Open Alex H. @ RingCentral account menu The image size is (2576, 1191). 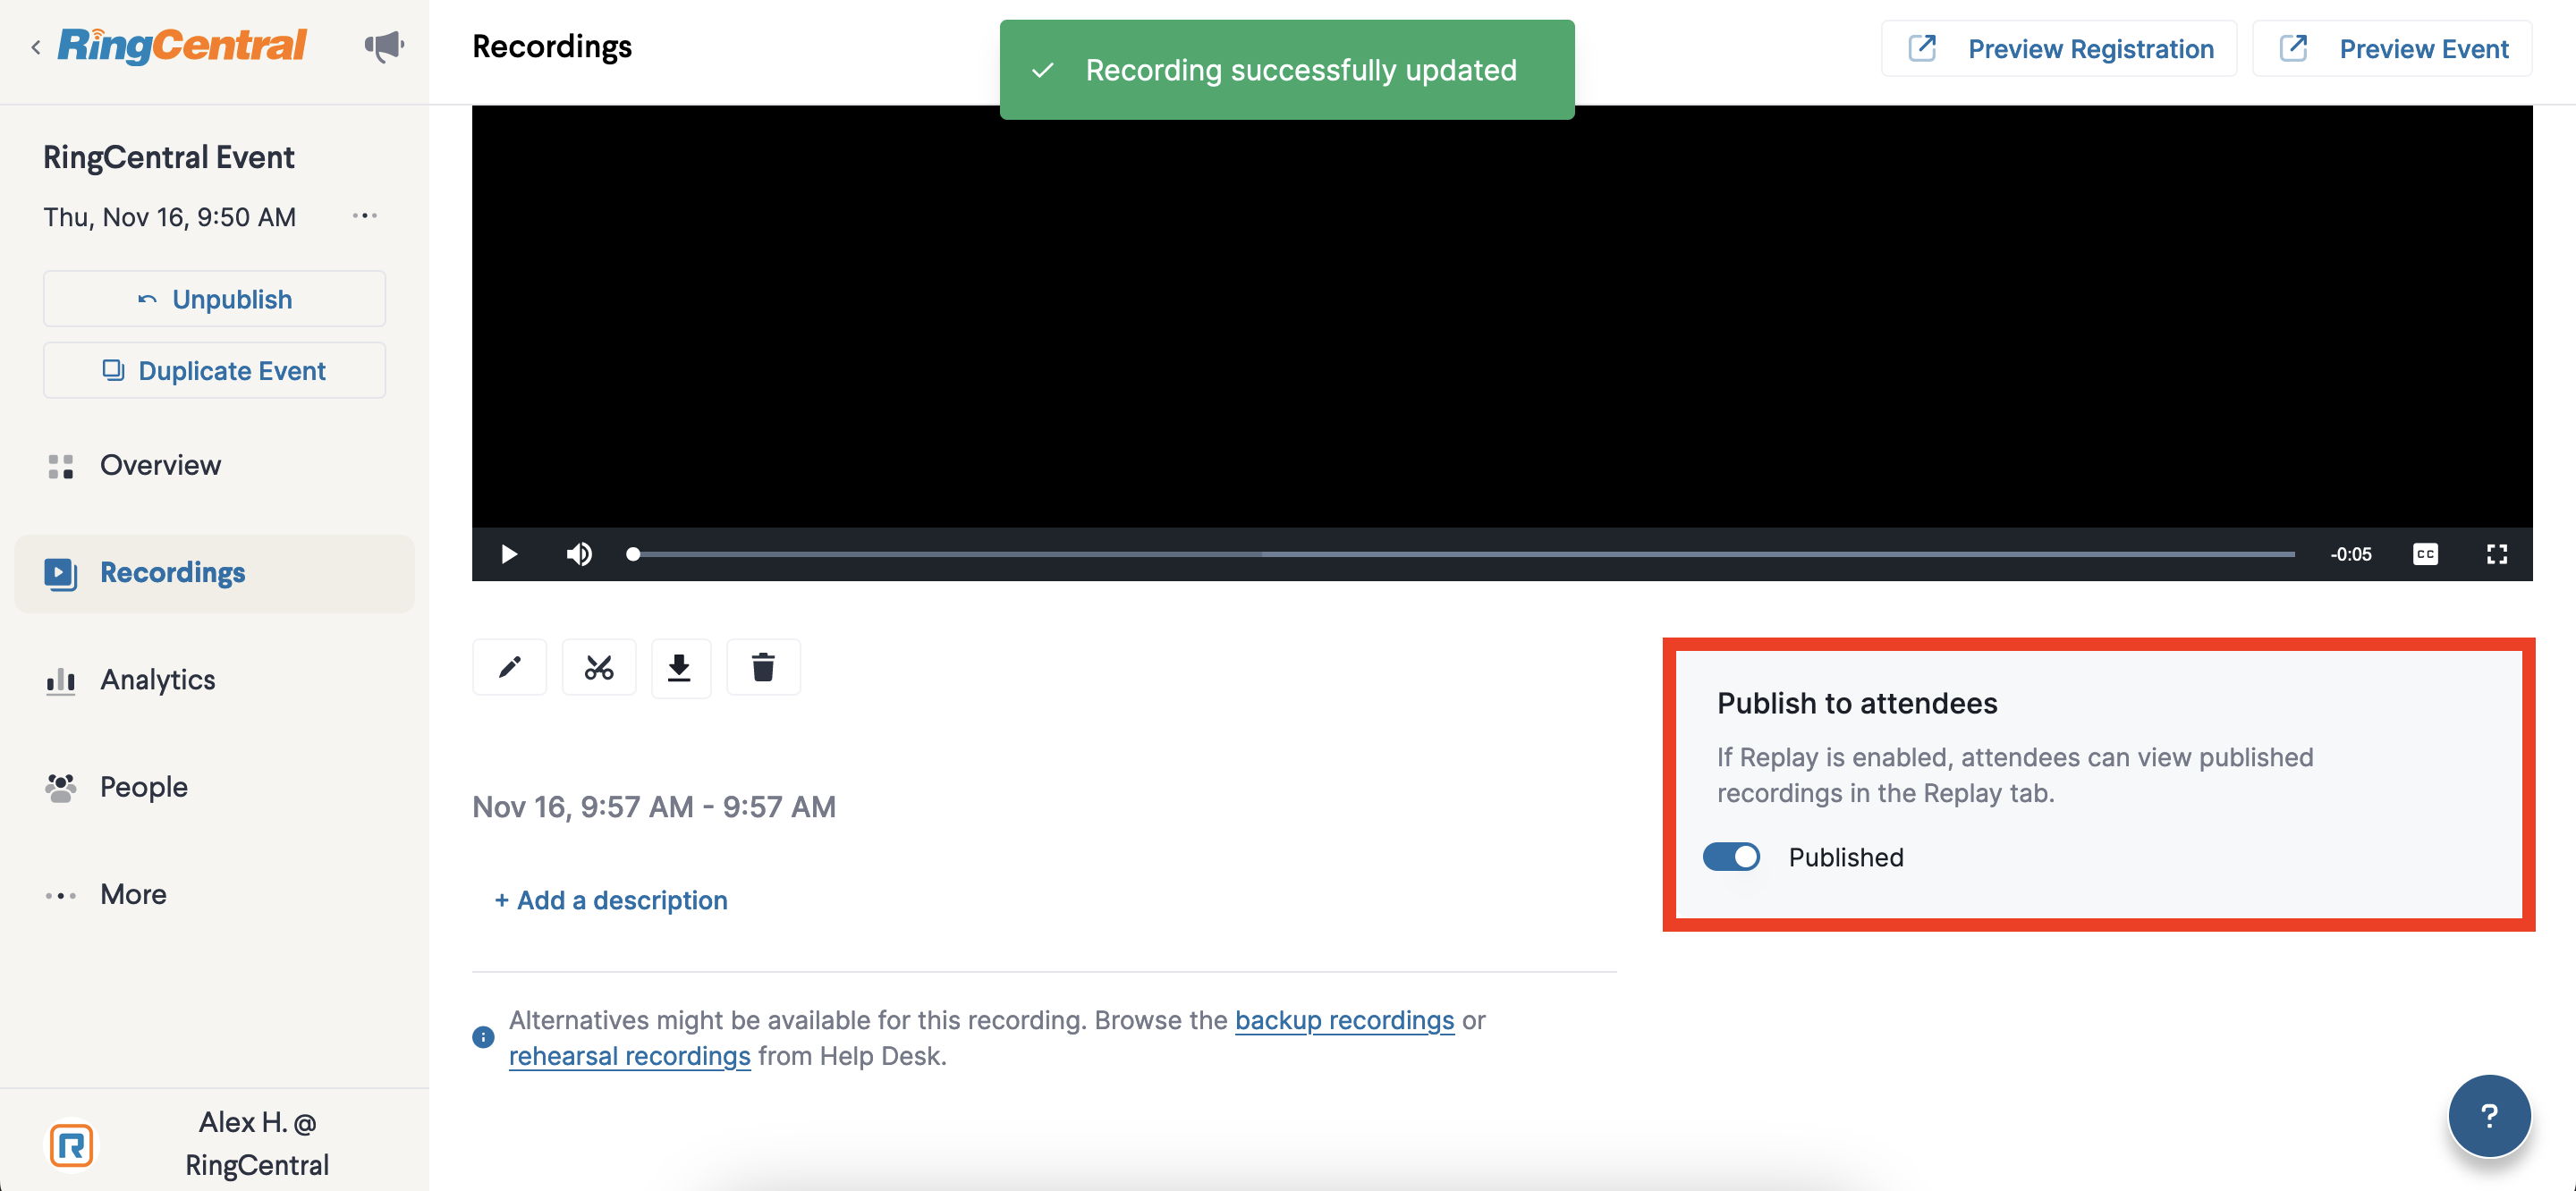pos(257,1144)
